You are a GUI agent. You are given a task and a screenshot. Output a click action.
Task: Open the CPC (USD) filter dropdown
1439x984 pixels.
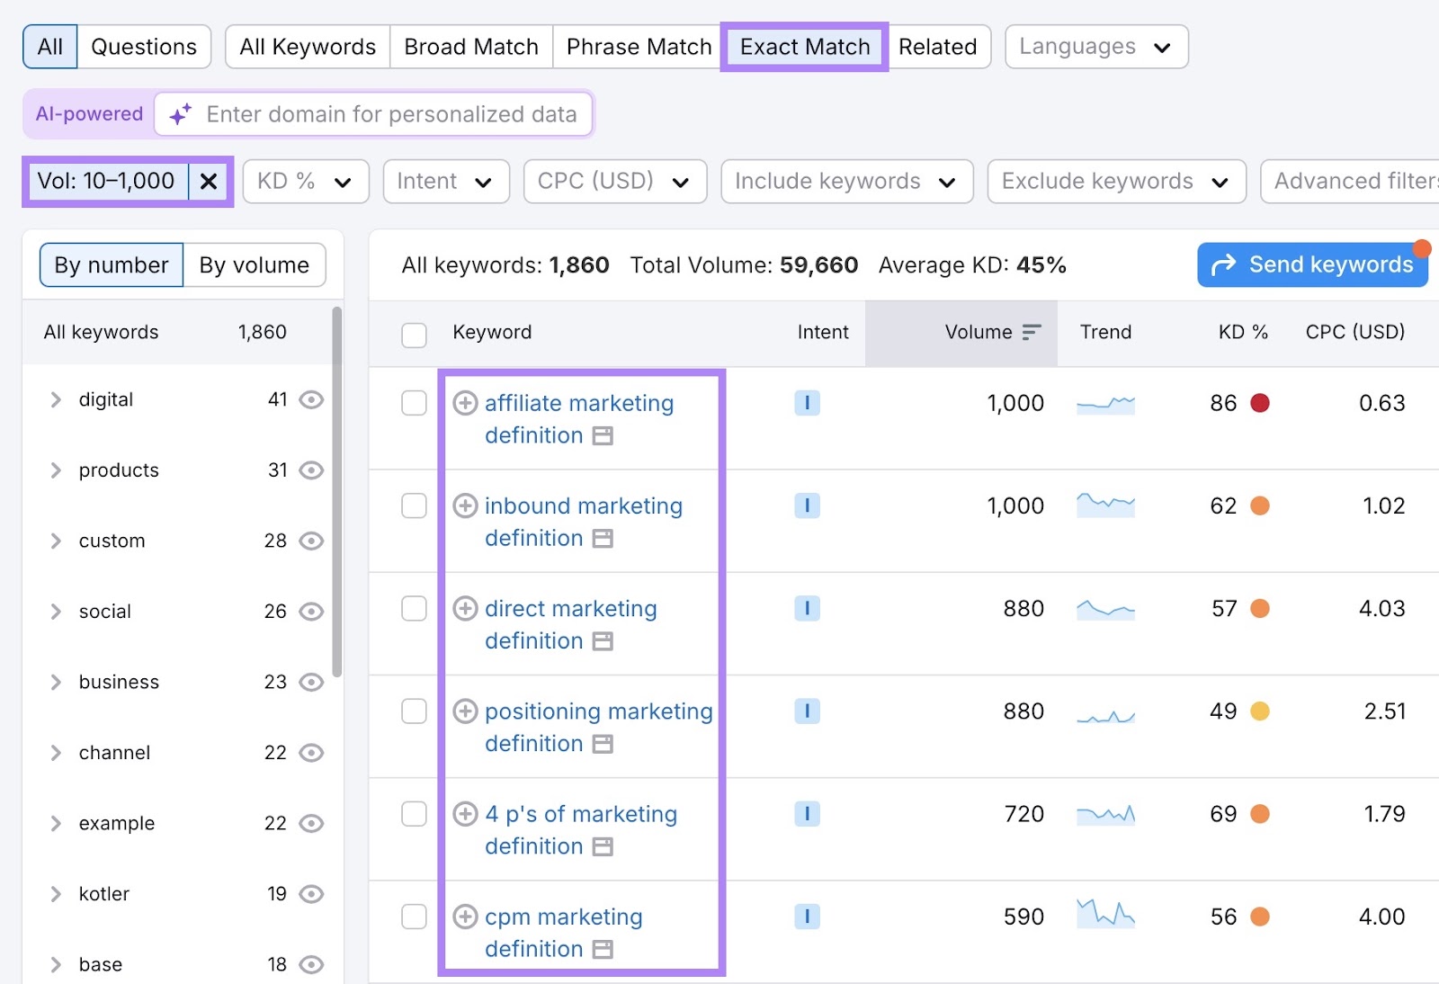pos(614,181)
